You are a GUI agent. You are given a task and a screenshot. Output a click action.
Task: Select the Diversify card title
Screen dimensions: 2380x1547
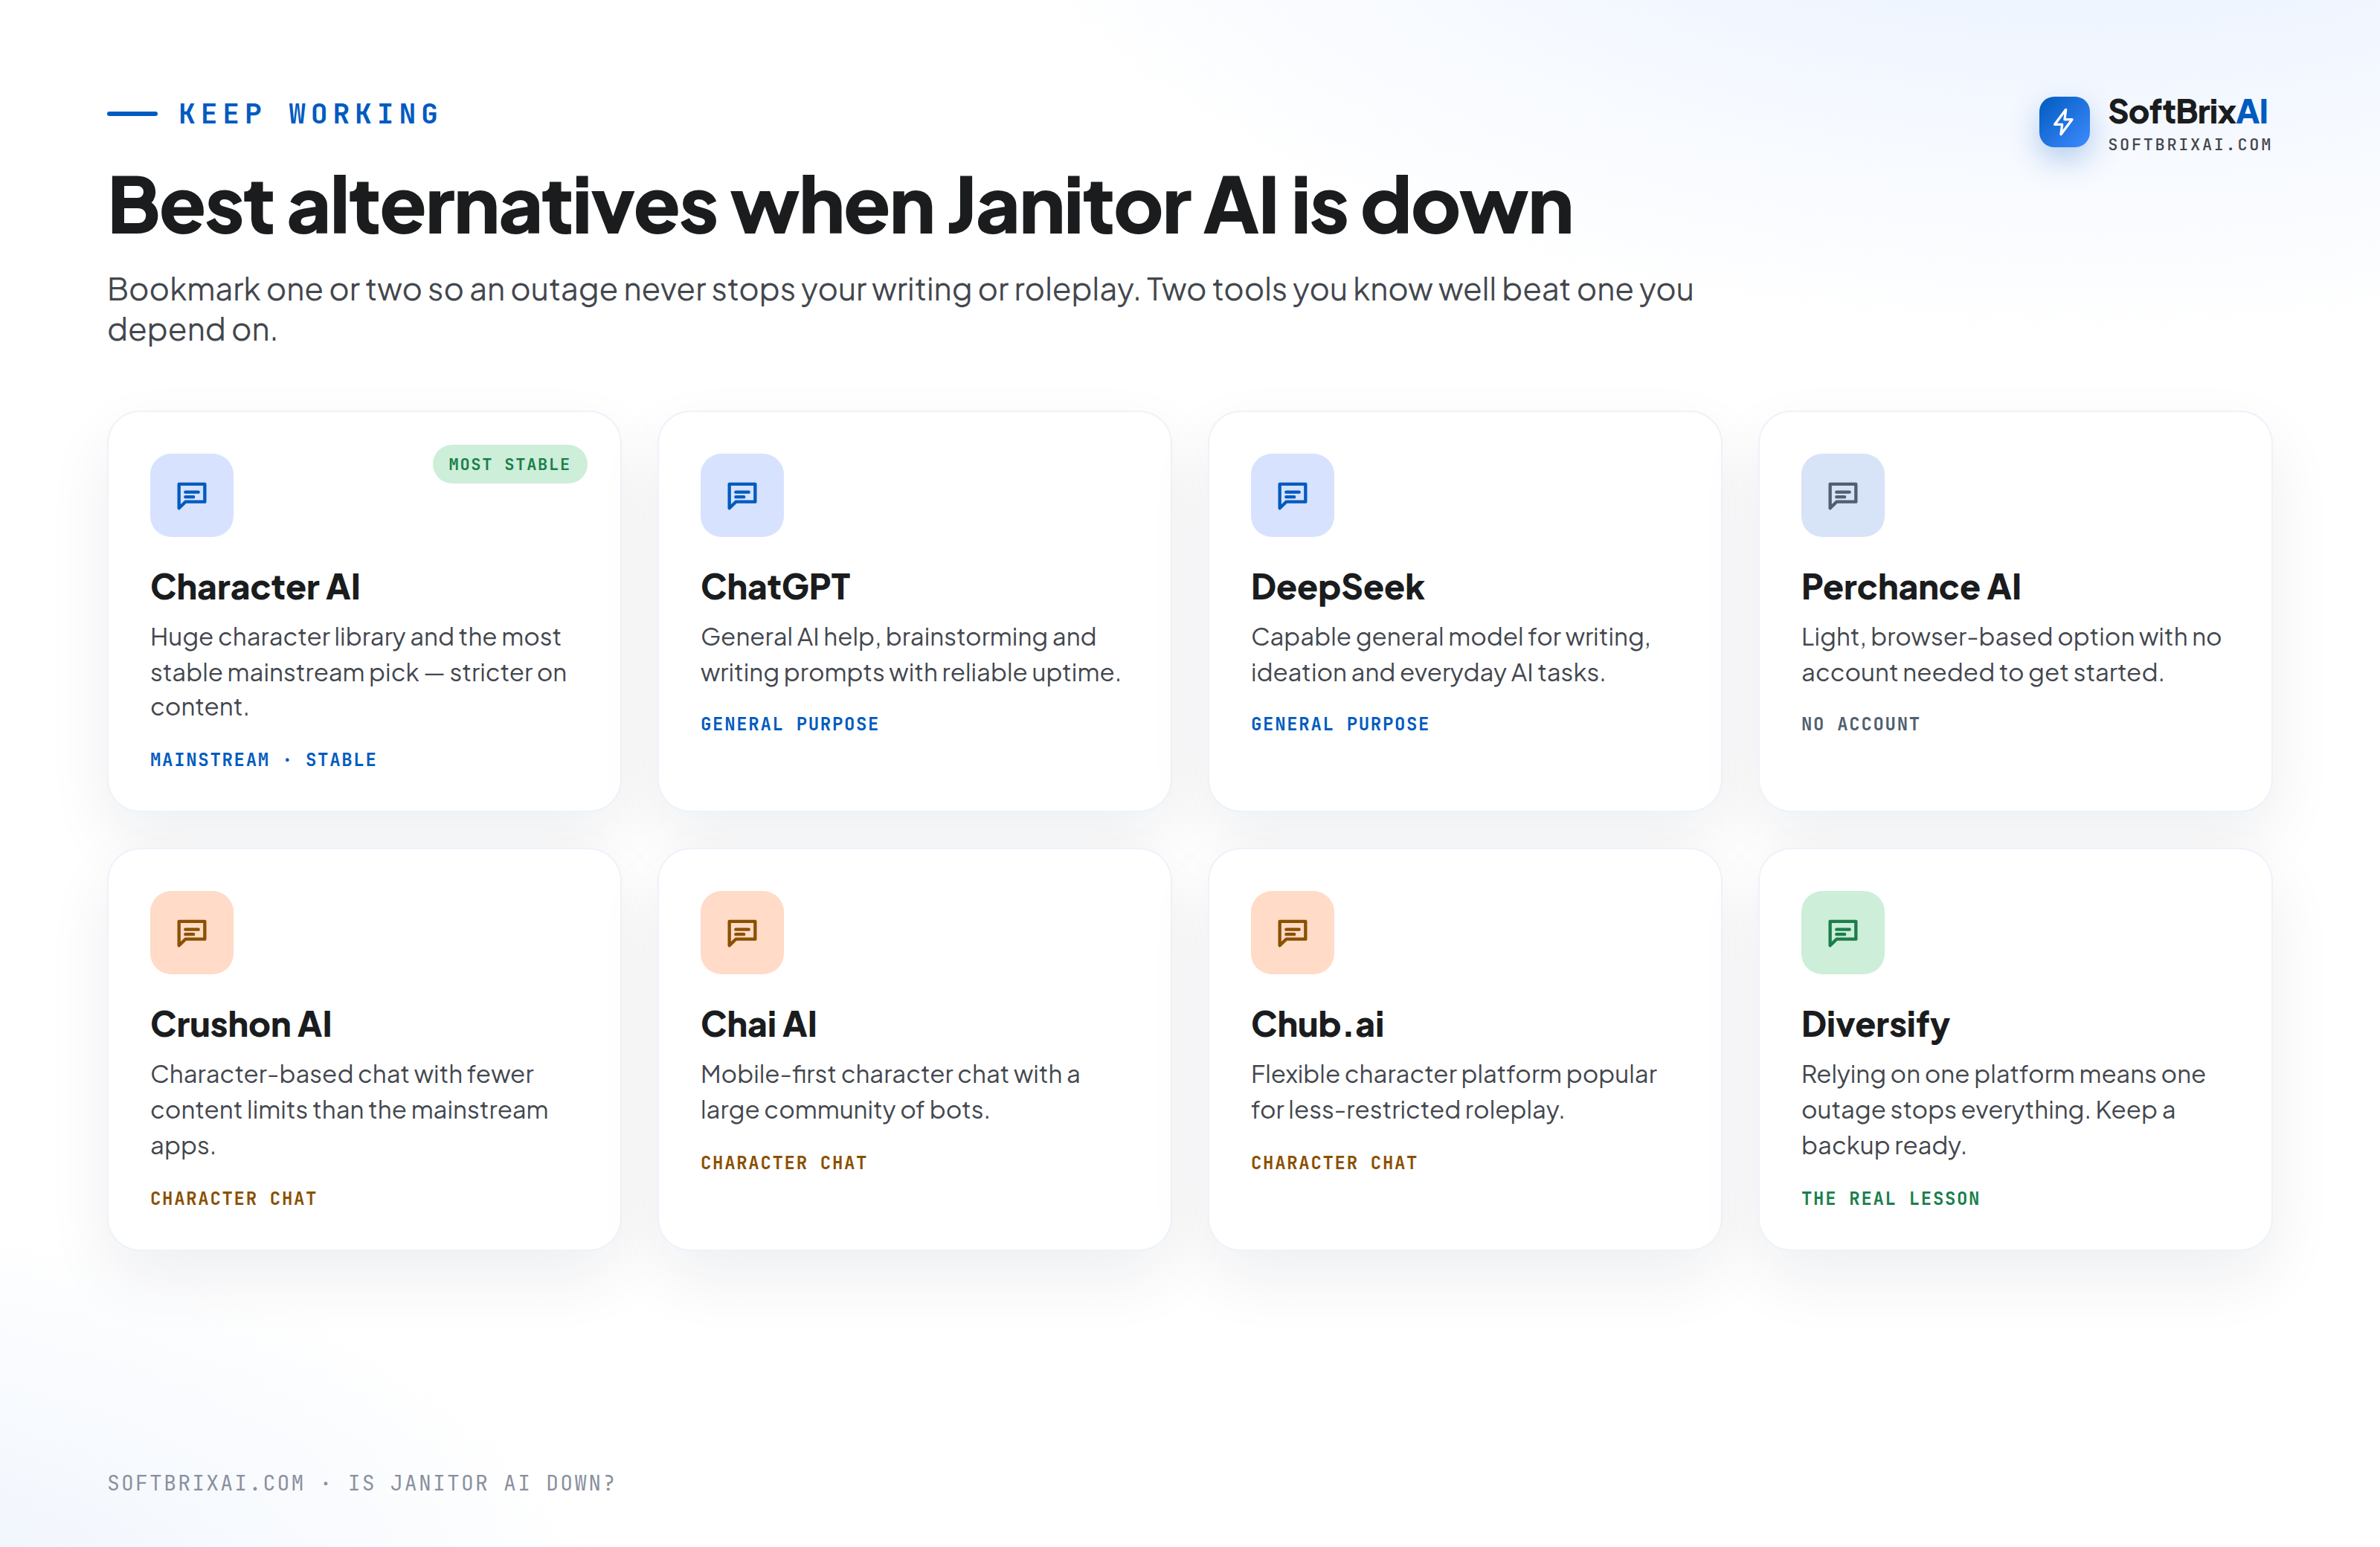point(1875,1026)
